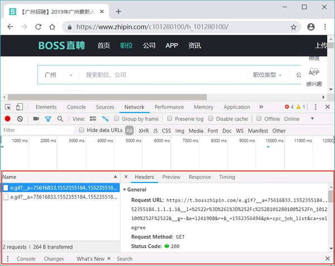Open the Application tab

click(237, 107)
